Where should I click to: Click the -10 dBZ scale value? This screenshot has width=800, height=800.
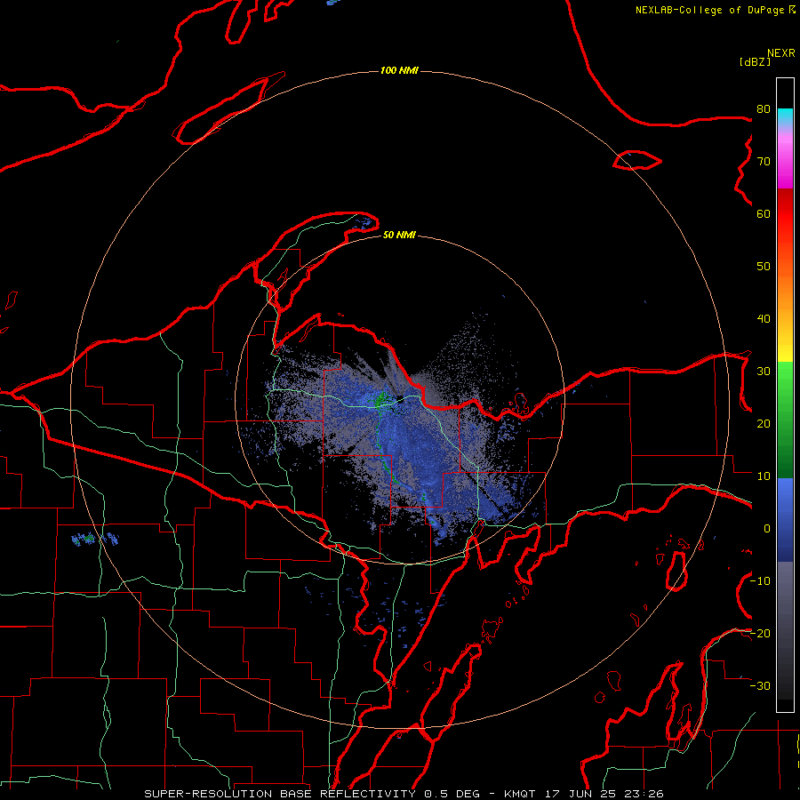[760, 580]
